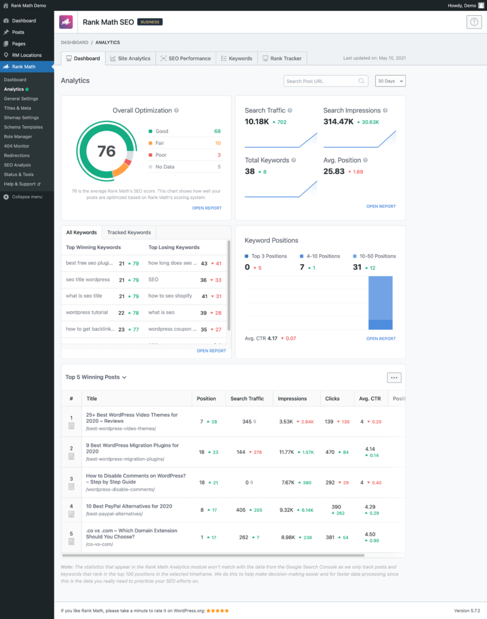Click the star rating icons in the footer
The image size is (487, 619).
click(x=218, y=611)
